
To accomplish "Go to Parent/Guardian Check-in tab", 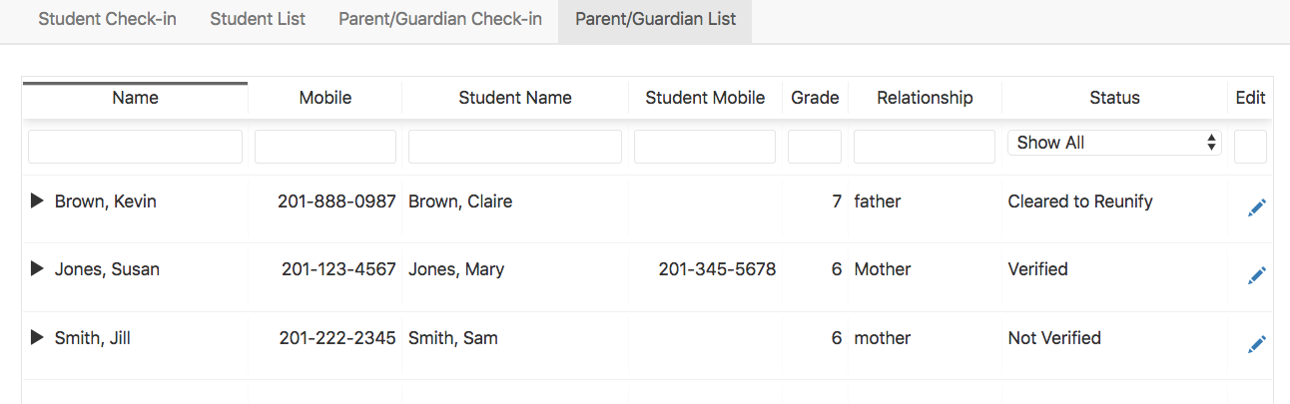I will [x=440, y=19].
